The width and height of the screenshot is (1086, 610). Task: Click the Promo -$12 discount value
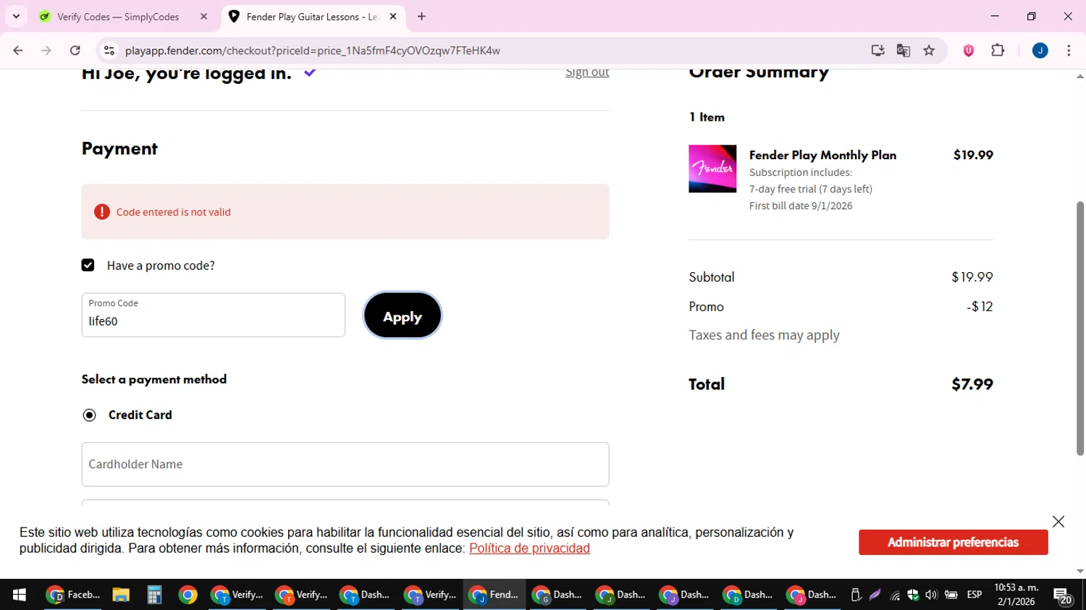pos(980,307)
